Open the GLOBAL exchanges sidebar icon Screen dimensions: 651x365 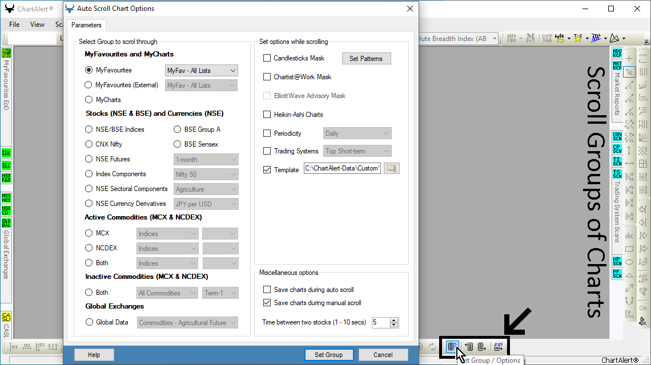click(x=6, y=223)
